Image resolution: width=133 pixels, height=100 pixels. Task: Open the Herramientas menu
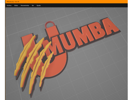25,6
